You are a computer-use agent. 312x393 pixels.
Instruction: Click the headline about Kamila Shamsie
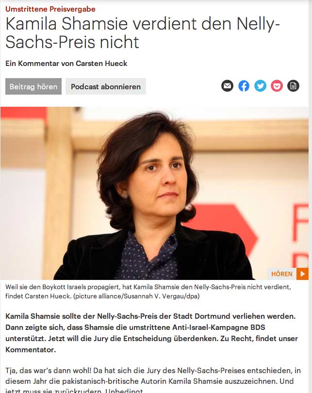pos(142,33)
